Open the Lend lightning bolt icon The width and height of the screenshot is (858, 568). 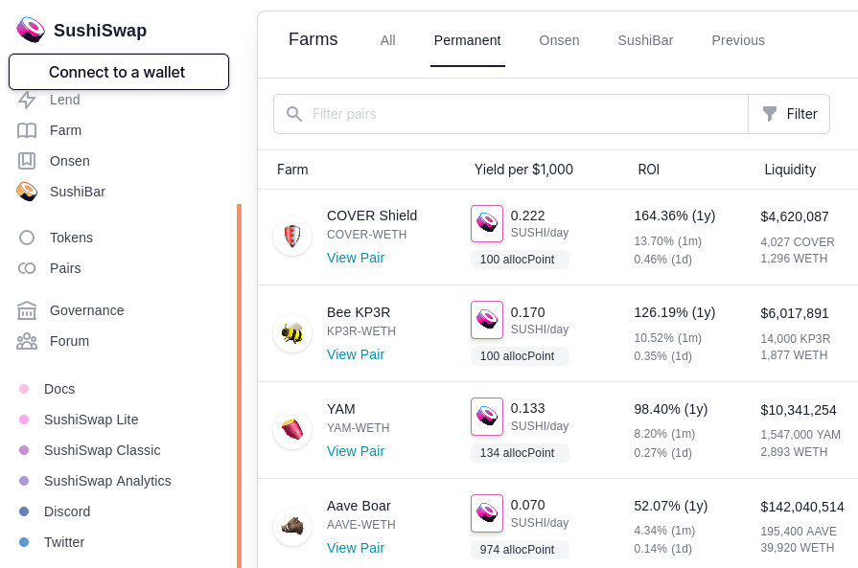(x=27, y=100)
